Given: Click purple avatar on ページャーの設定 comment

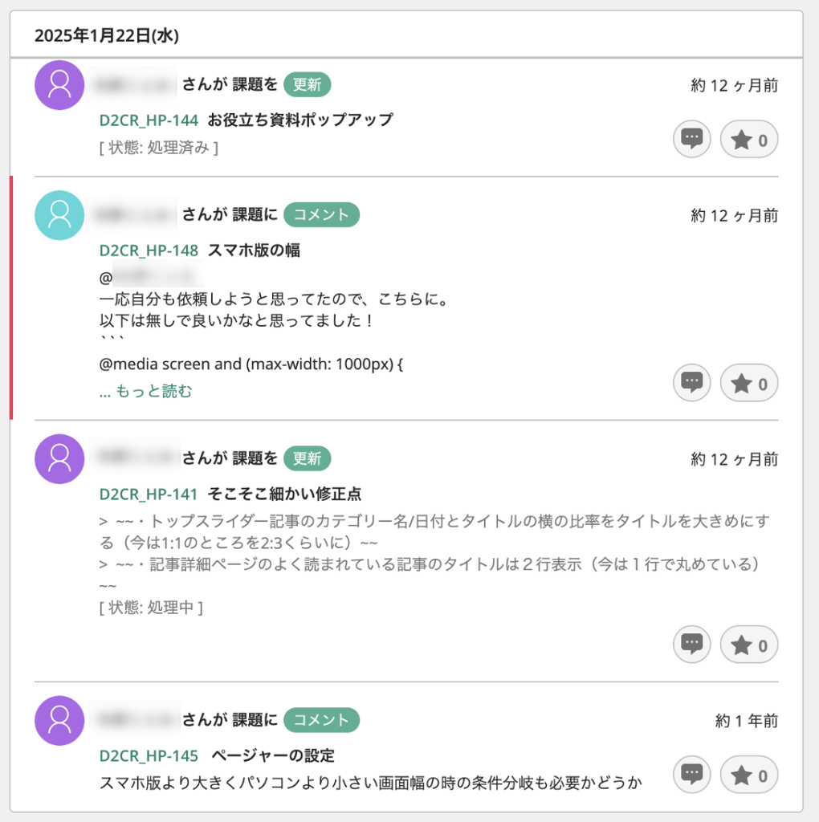Looking at the screenshot, I should pyautogui.click(x=59, y=720).
